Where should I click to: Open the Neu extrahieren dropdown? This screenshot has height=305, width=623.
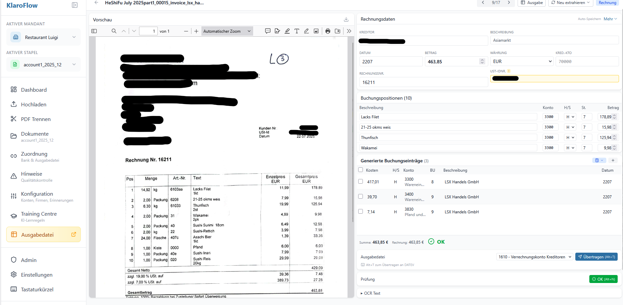(571, 3)
